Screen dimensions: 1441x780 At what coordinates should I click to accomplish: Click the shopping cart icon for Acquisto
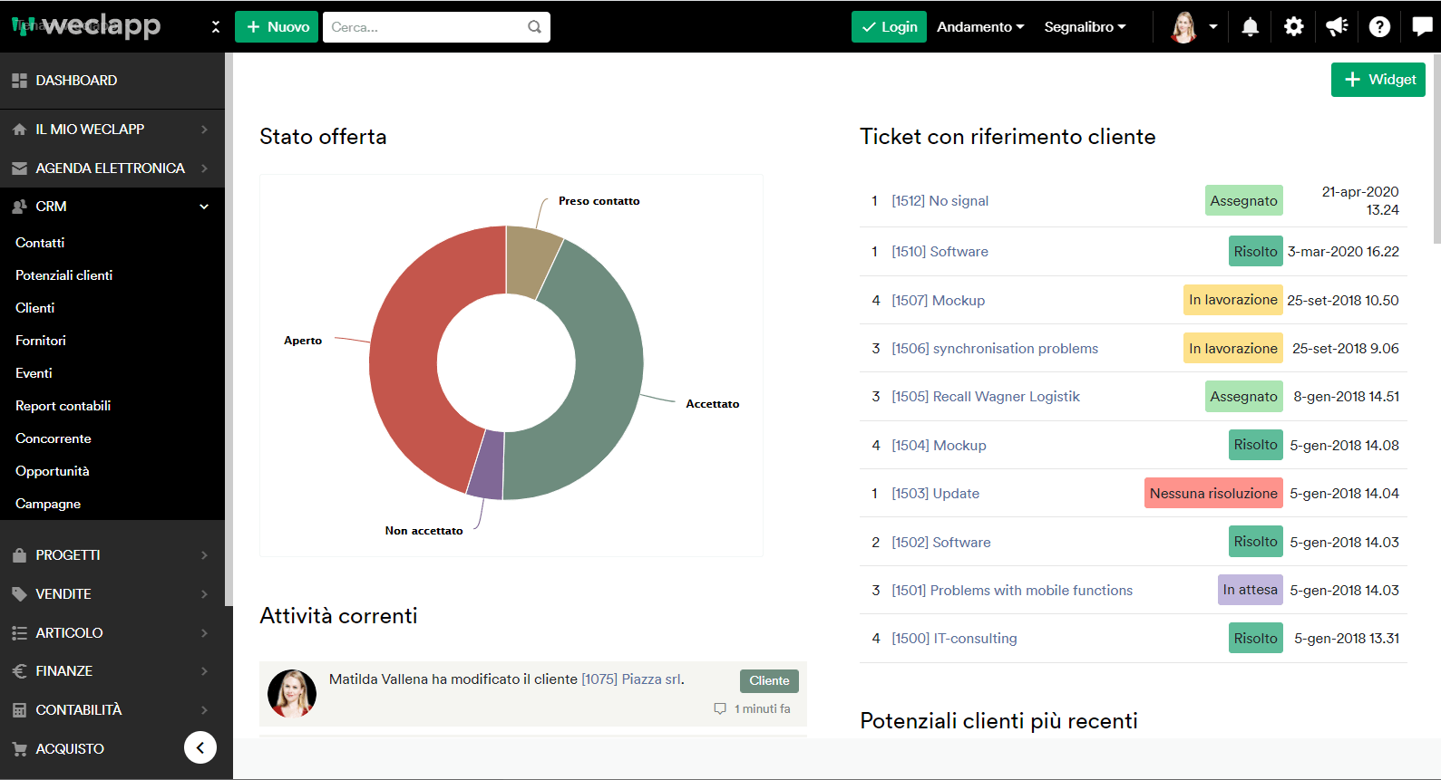pos(19,749)
